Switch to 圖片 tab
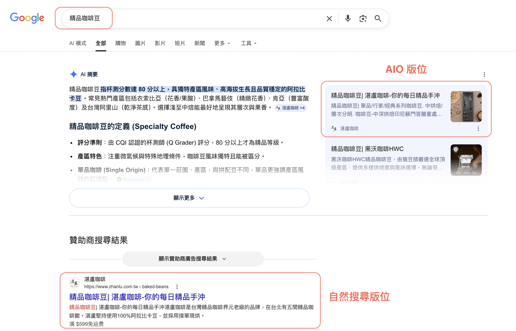516x331 pixels. (140, 43)
